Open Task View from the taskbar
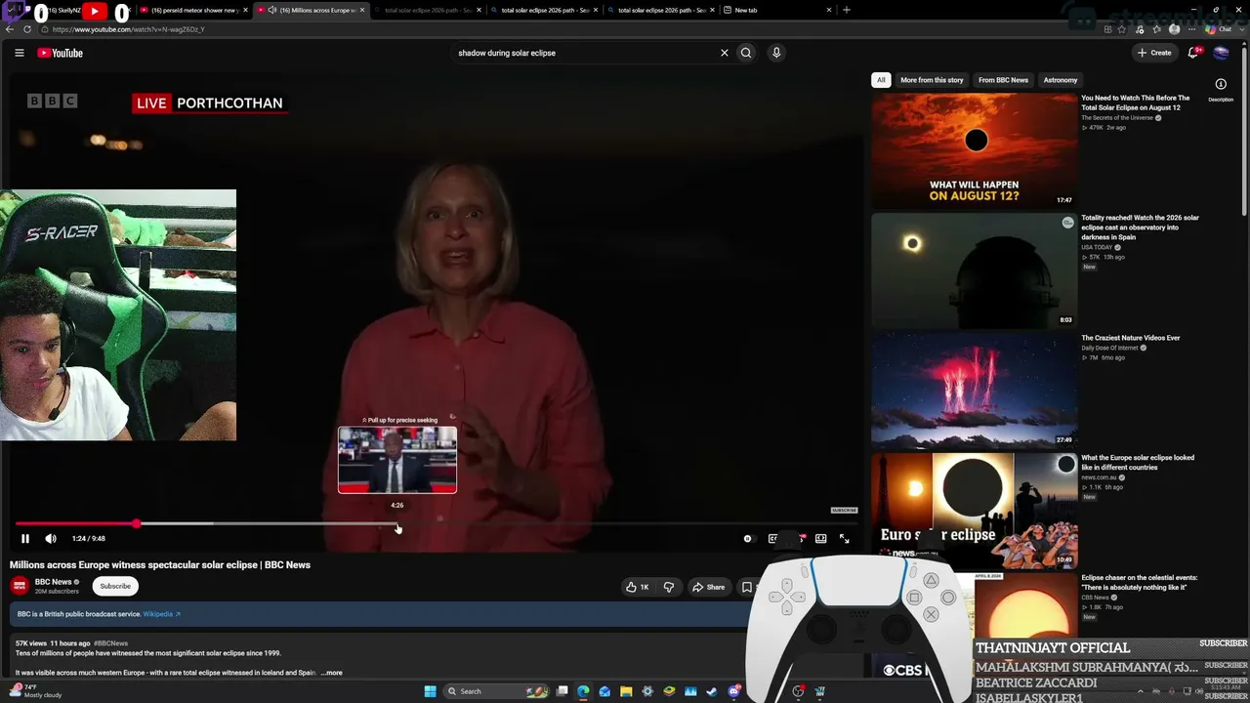The width and height of the screenshot is (1250, 703). 562,691
